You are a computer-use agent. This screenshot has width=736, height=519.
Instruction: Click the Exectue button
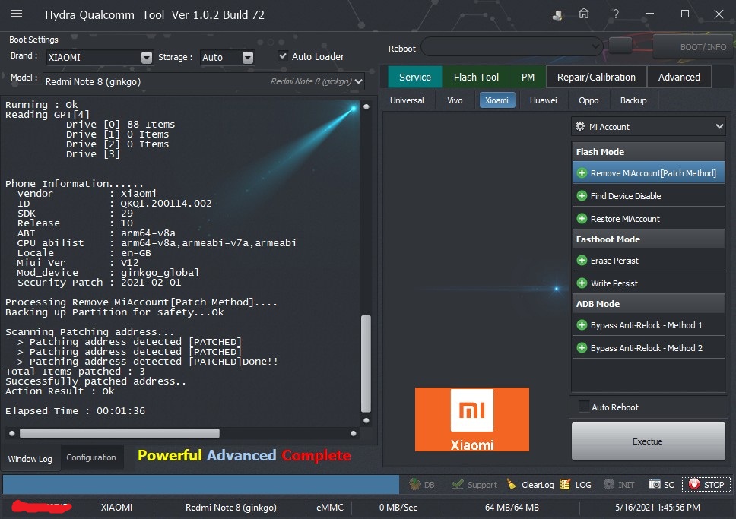coord(648,441)
